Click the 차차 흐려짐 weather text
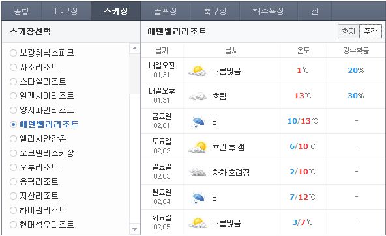The width and height of the screenshot is (386, 236). [x=231, y=172]
